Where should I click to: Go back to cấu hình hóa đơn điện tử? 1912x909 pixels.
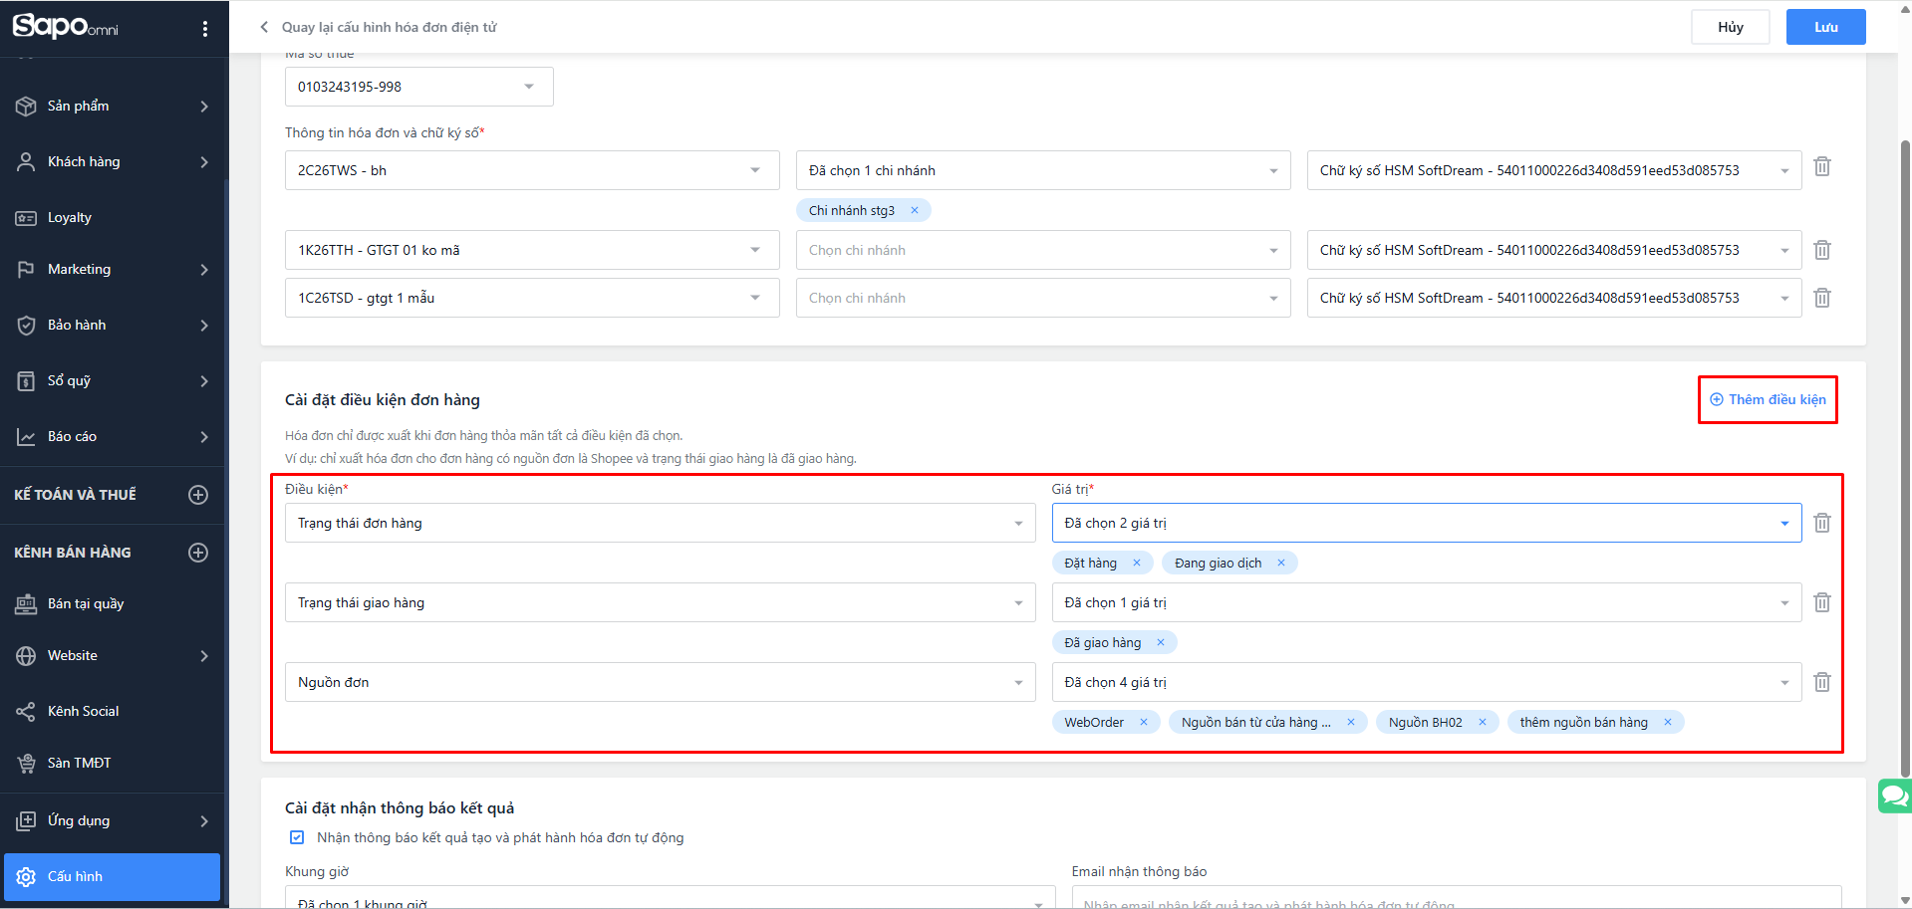pyautogui.click(x=378, y=27)
